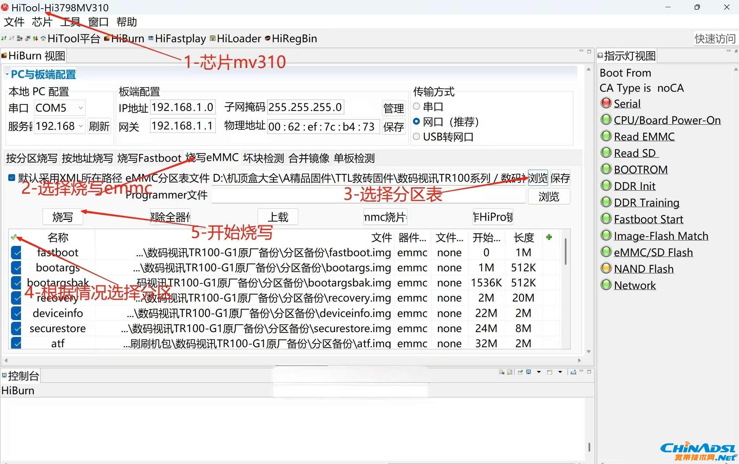Switch to the 坏块检测 tab
This screenshot has height=464, width=739.
point(264,158)
